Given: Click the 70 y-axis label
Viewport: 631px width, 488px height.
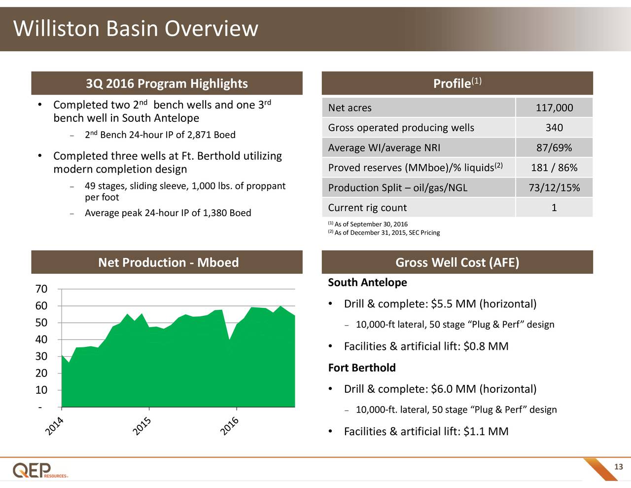Looking at the screenshot, I should point(41,289).
